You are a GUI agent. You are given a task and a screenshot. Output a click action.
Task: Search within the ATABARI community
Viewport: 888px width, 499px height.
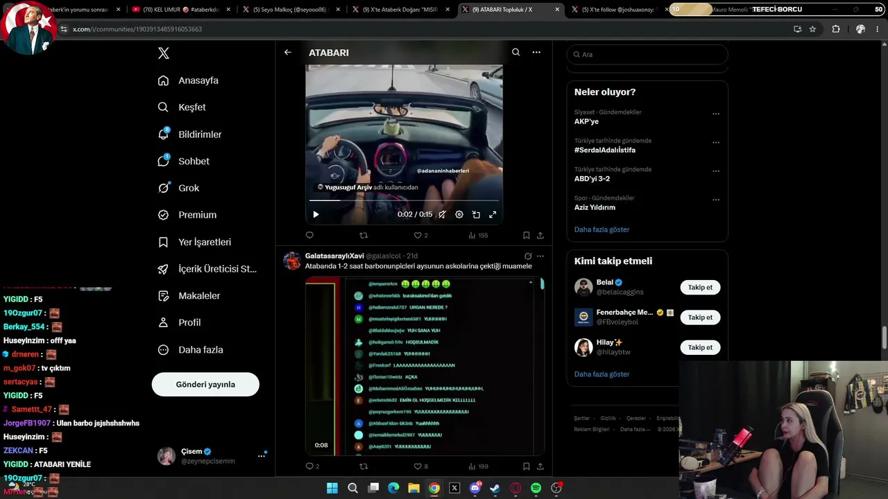coord(515,53)
